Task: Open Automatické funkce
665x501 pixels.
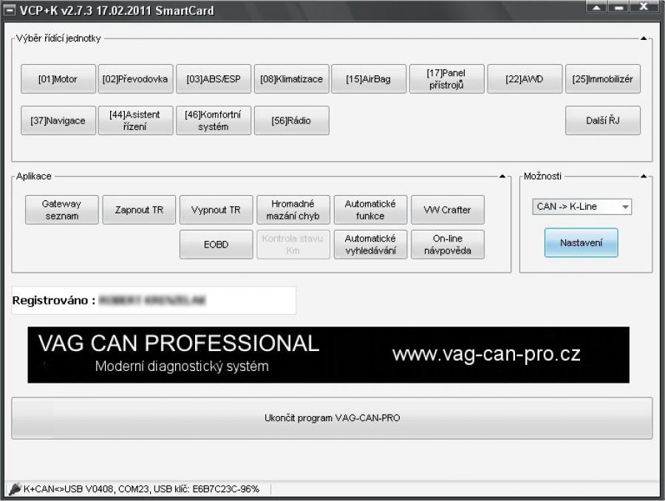Action: click(371, 210)
